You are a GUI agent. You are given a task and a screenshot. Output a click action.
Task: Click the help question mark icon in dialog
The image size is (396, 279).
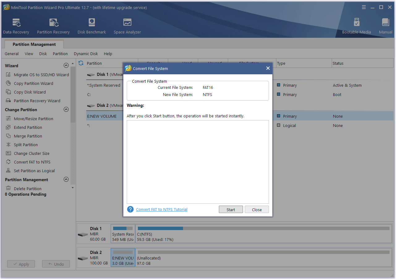(x=130, y=210)
